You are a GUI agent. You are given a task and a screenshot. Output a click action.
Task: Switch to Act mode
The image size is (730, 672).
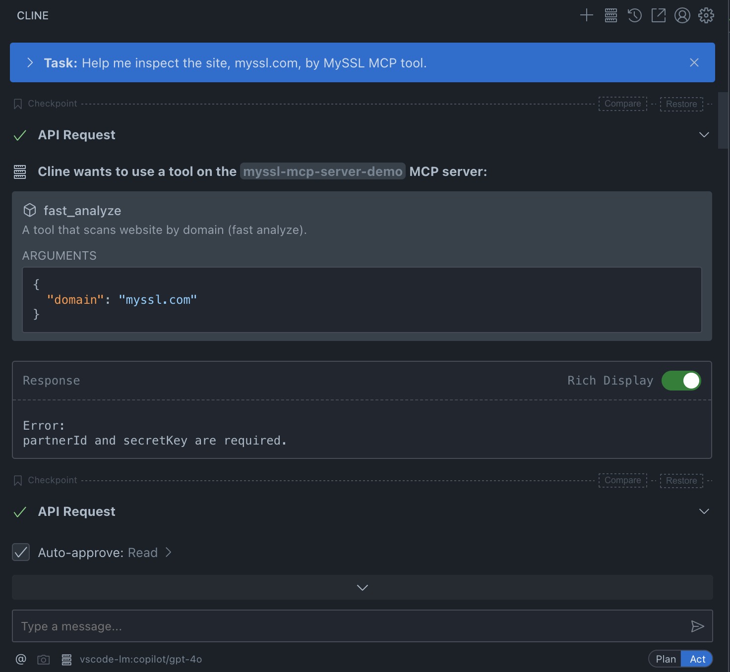tap(697, 659)
